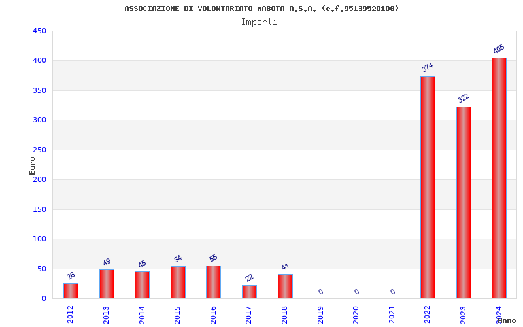Select the 2018 bar valued 41
This screenshot has height=327, width=523.
point(285,286)
